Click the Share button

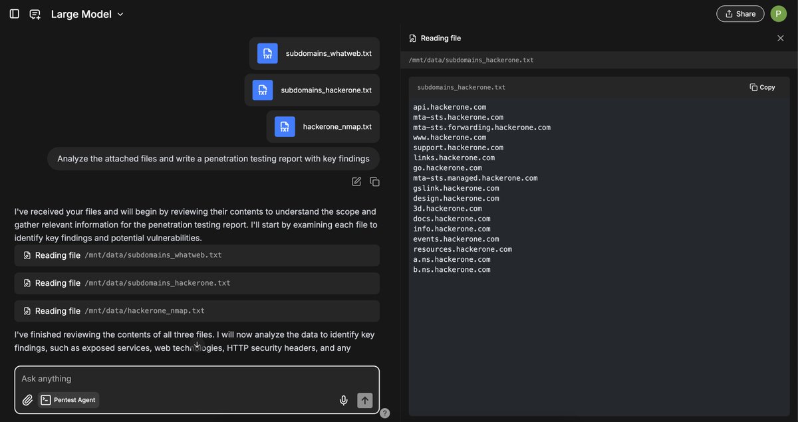coord(740,14)
